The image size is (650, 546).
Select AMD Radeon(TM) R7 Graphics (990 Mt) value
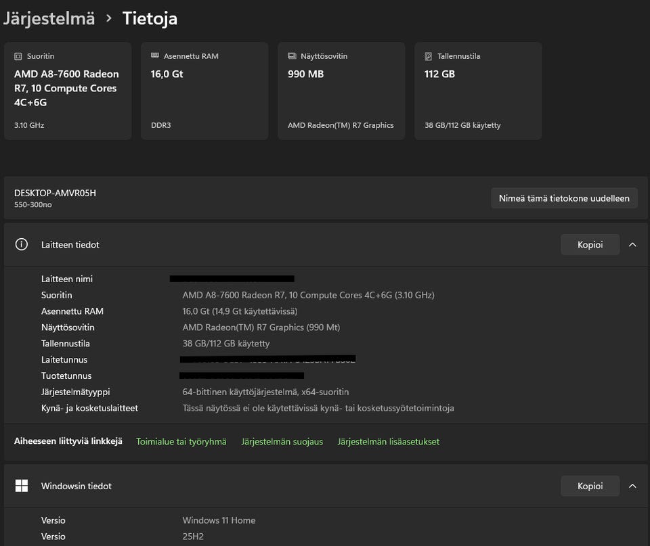[x=261, y=327]
